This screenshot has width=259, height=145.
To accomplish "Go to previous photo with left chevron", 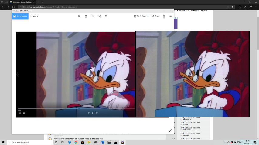I will [17, 74].
